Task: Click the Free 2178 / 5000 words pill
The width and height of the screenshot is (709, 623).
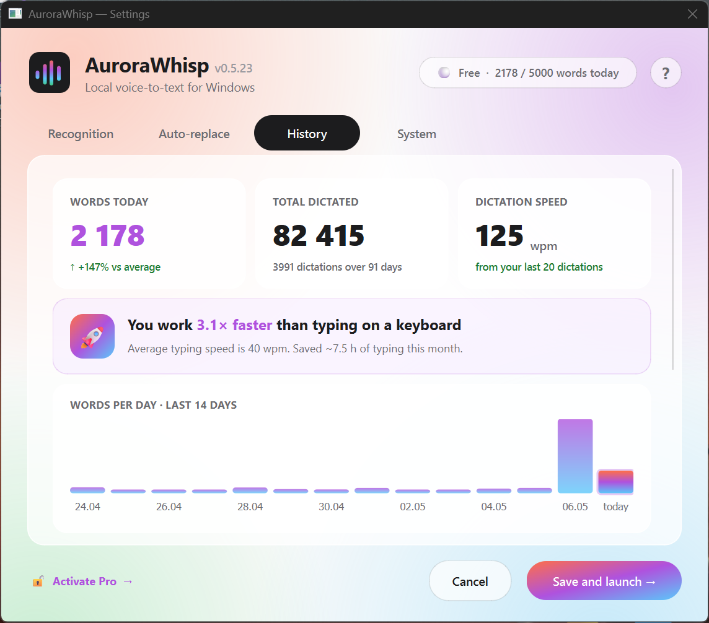Action: click(527, 72)
